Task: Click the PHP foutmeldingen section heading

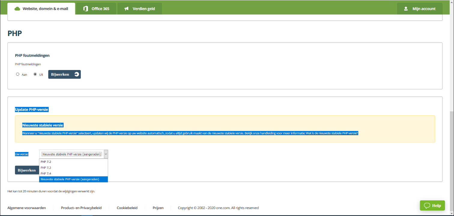Action: pos(32,56)
